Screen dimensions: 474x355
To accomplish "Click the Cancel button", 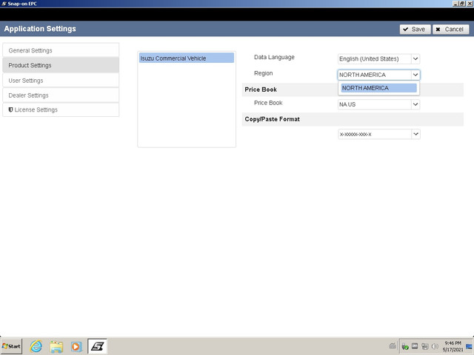I will pyautogui.click(x=451, y=30).
